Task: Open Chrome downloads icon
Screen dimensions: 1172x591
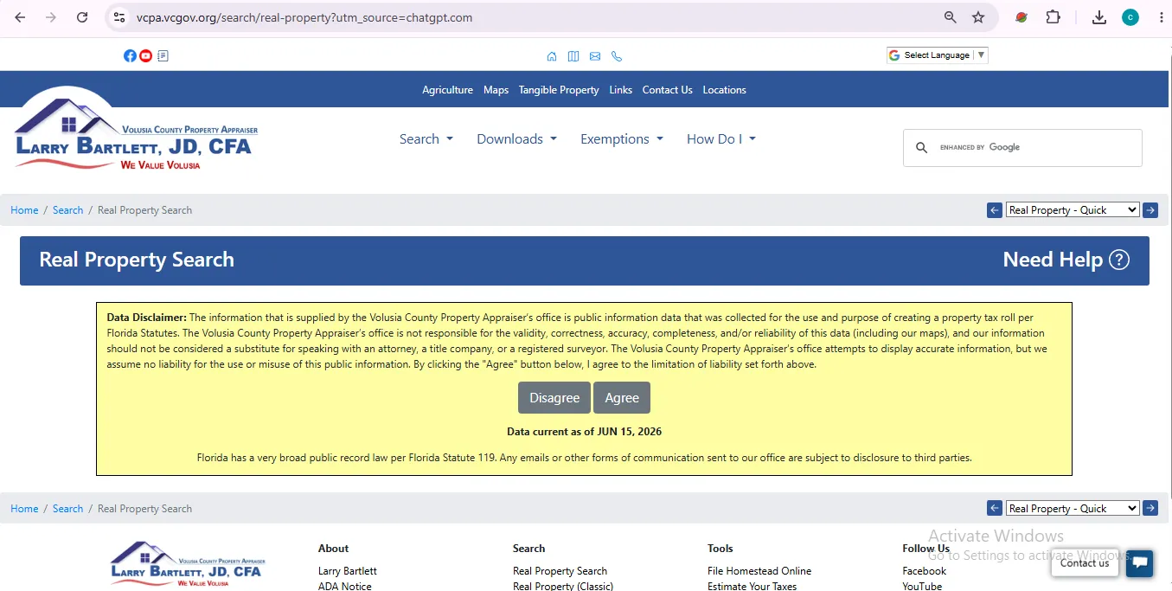Action: [1099, 17]
